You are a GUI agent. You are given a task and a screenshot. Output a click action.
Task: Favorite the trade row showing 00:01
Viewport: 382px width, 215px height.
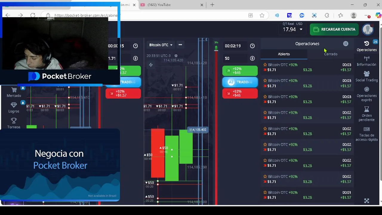coord(265,192)
